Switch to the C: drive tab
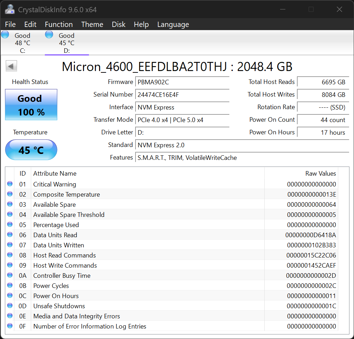 pyautogui.click(x=22, y=43)
